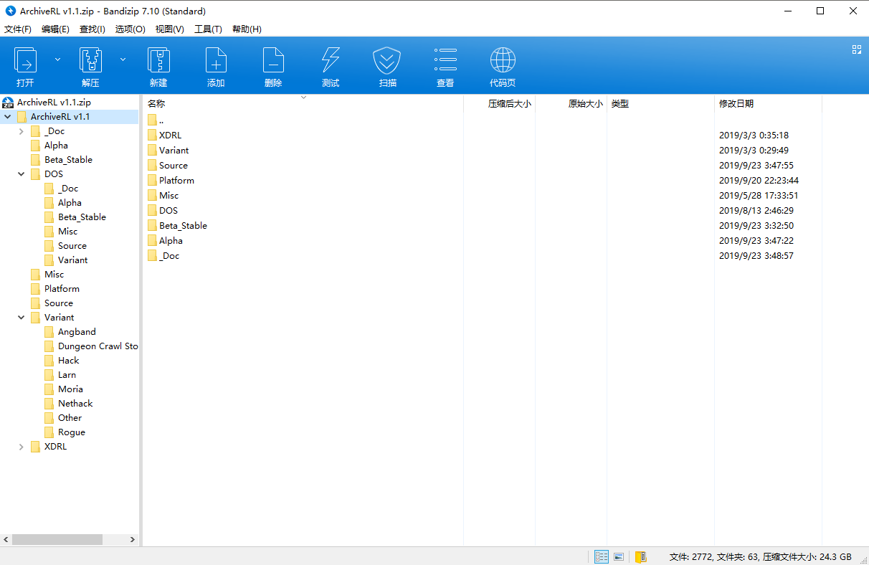Open the File (文件) menu
Viewport: 869px width, 565px height.
[x=18, y=29]
